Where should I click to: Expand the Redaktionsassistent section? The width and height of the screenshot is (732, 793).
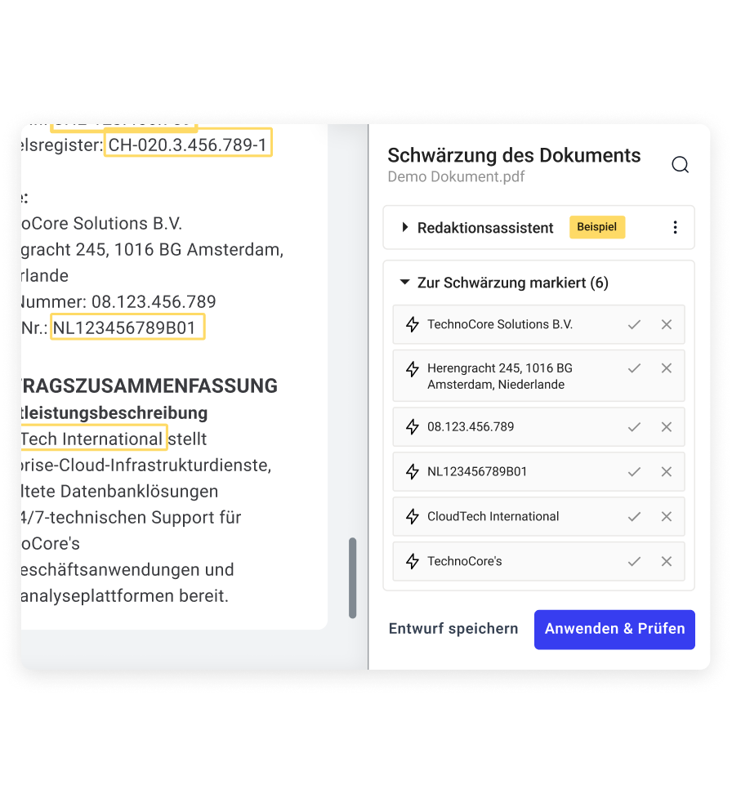[x=404, y=228]
